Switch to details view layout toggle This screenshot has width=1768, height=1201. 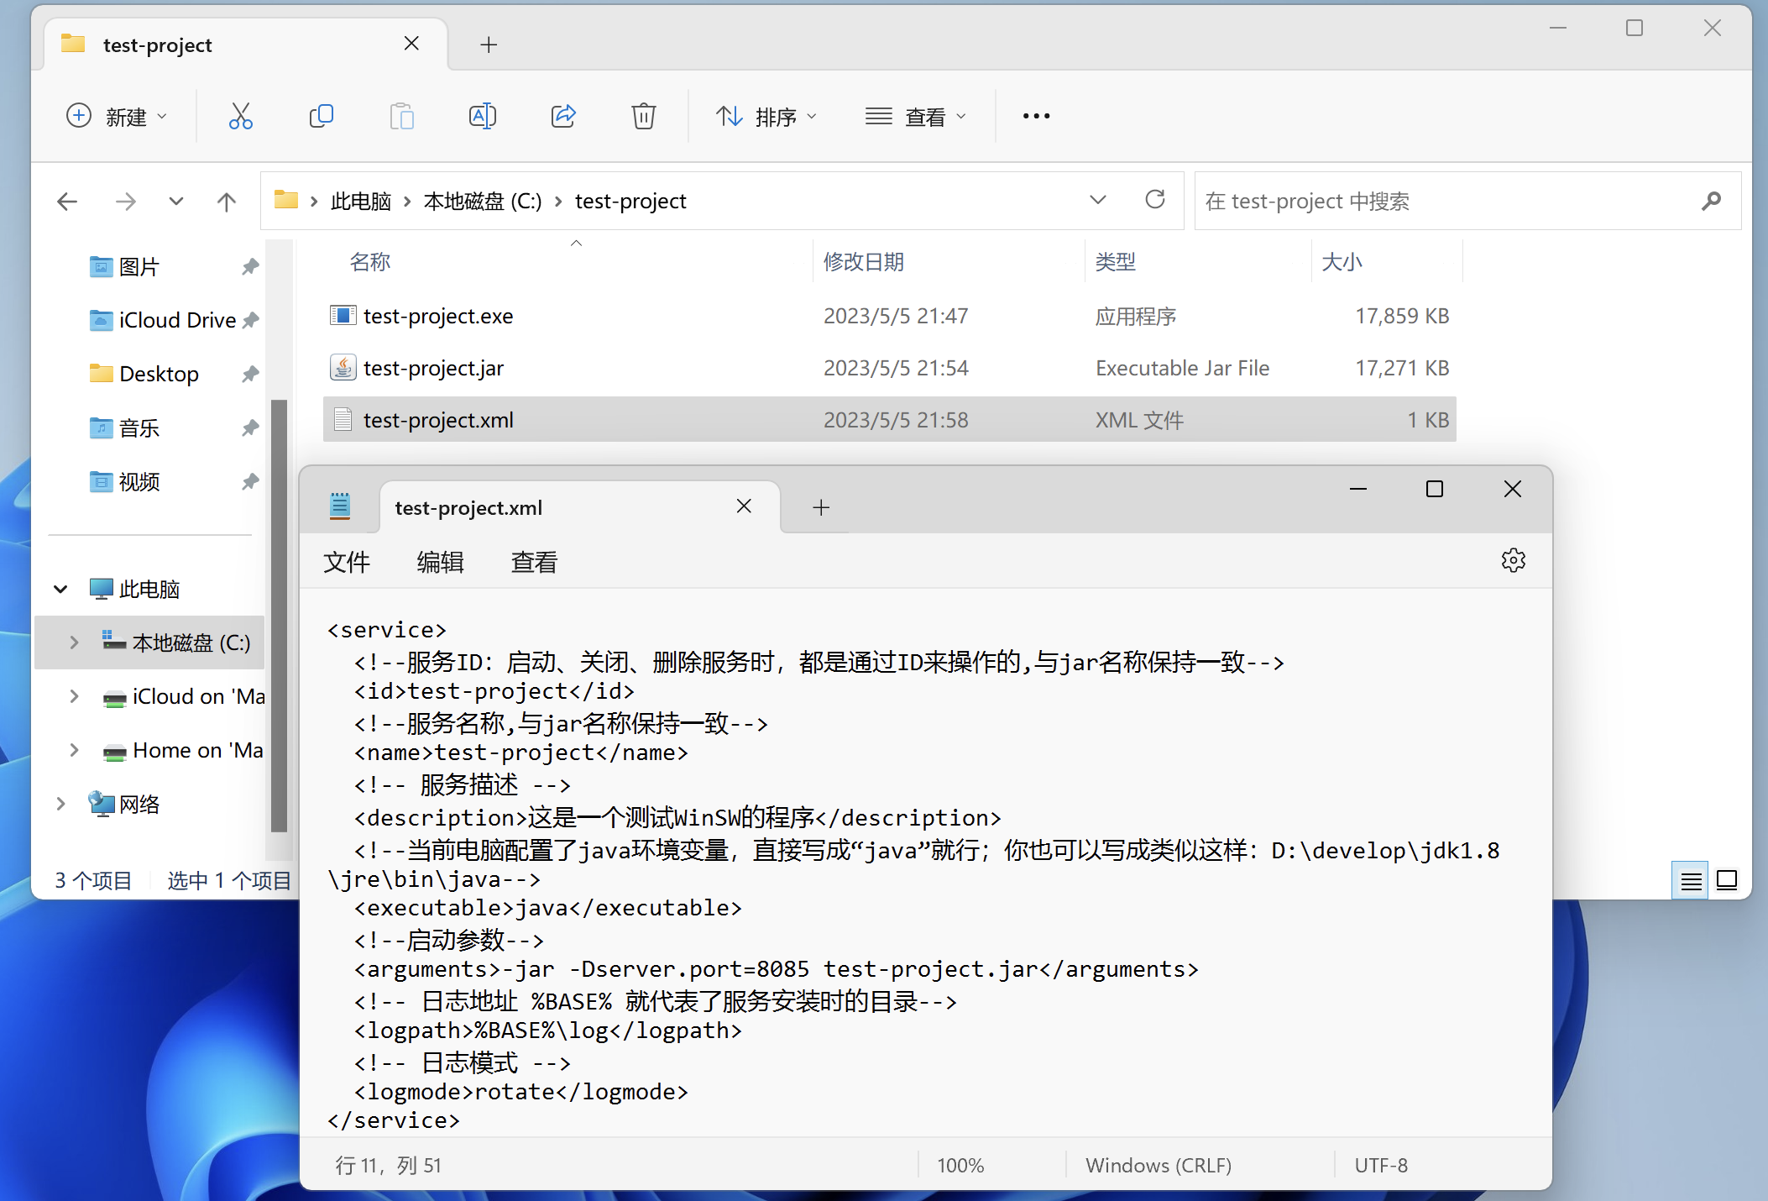1691,880
